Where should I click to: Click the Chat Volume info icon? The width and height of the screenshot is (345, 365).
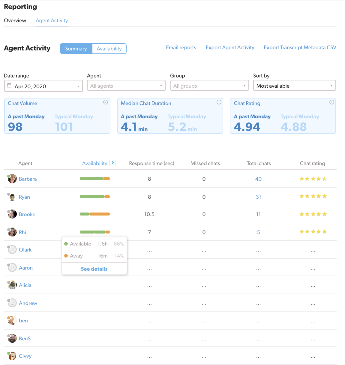(106, 102)
